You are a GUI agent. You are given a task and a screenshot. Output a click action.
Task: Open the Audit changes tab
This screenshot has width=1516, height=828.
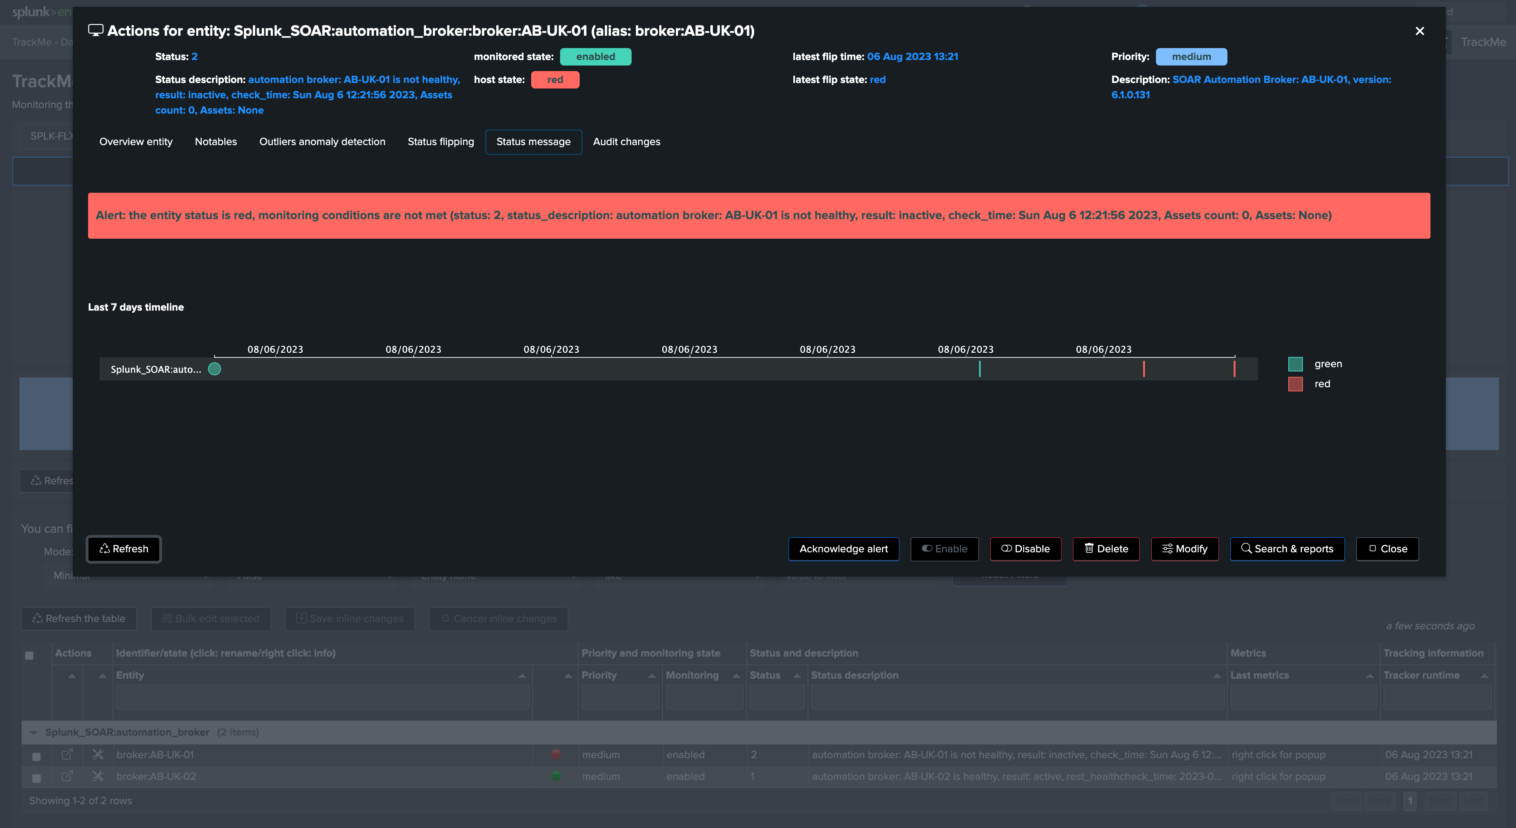(626, 142)
